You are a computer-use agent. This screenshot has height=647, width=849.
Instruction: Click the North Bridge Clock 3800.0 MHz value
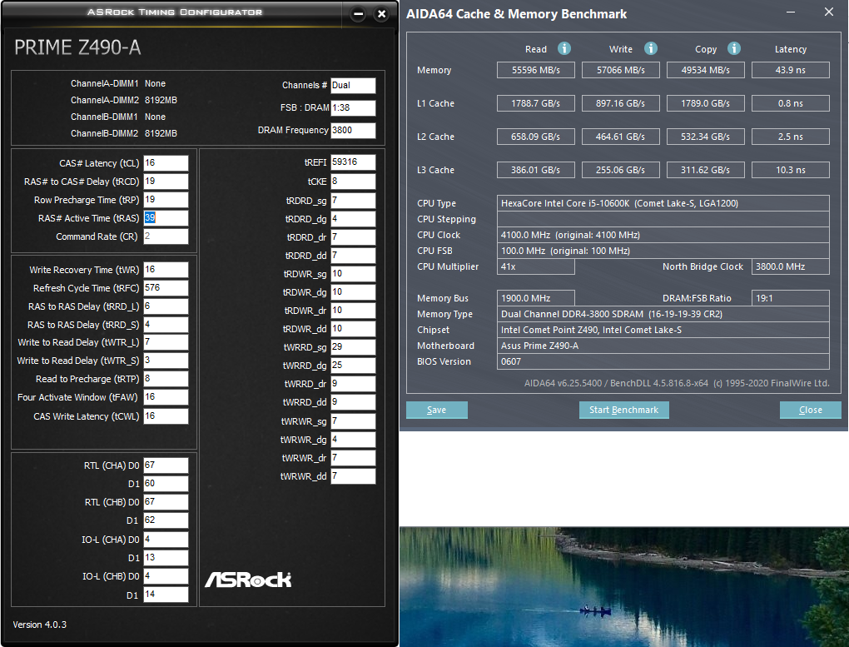[x=791, y=266]
